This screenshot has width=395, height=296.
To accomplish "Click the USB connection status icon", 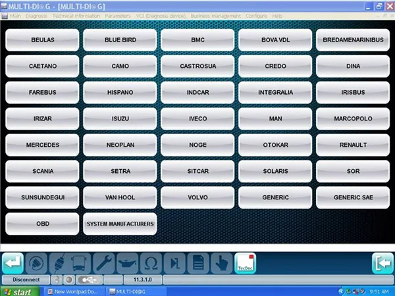I will (89, 280).
